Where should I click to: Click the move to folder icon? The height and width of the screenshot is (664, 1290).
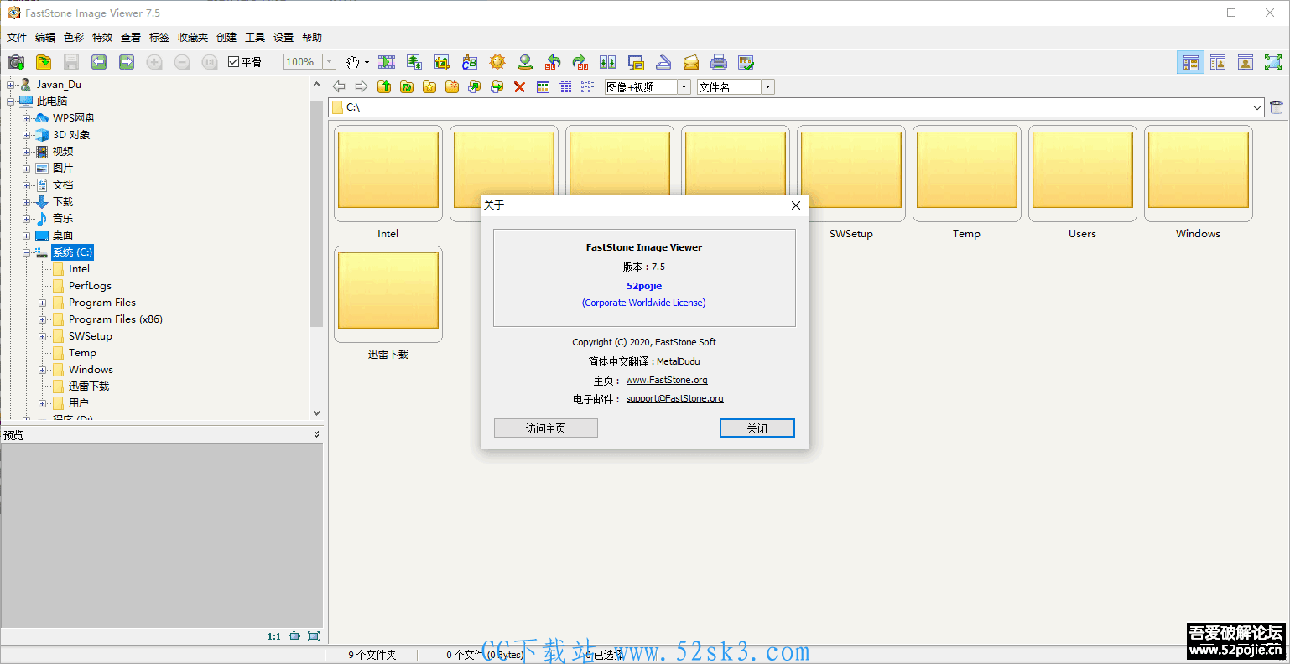(497, 86)
